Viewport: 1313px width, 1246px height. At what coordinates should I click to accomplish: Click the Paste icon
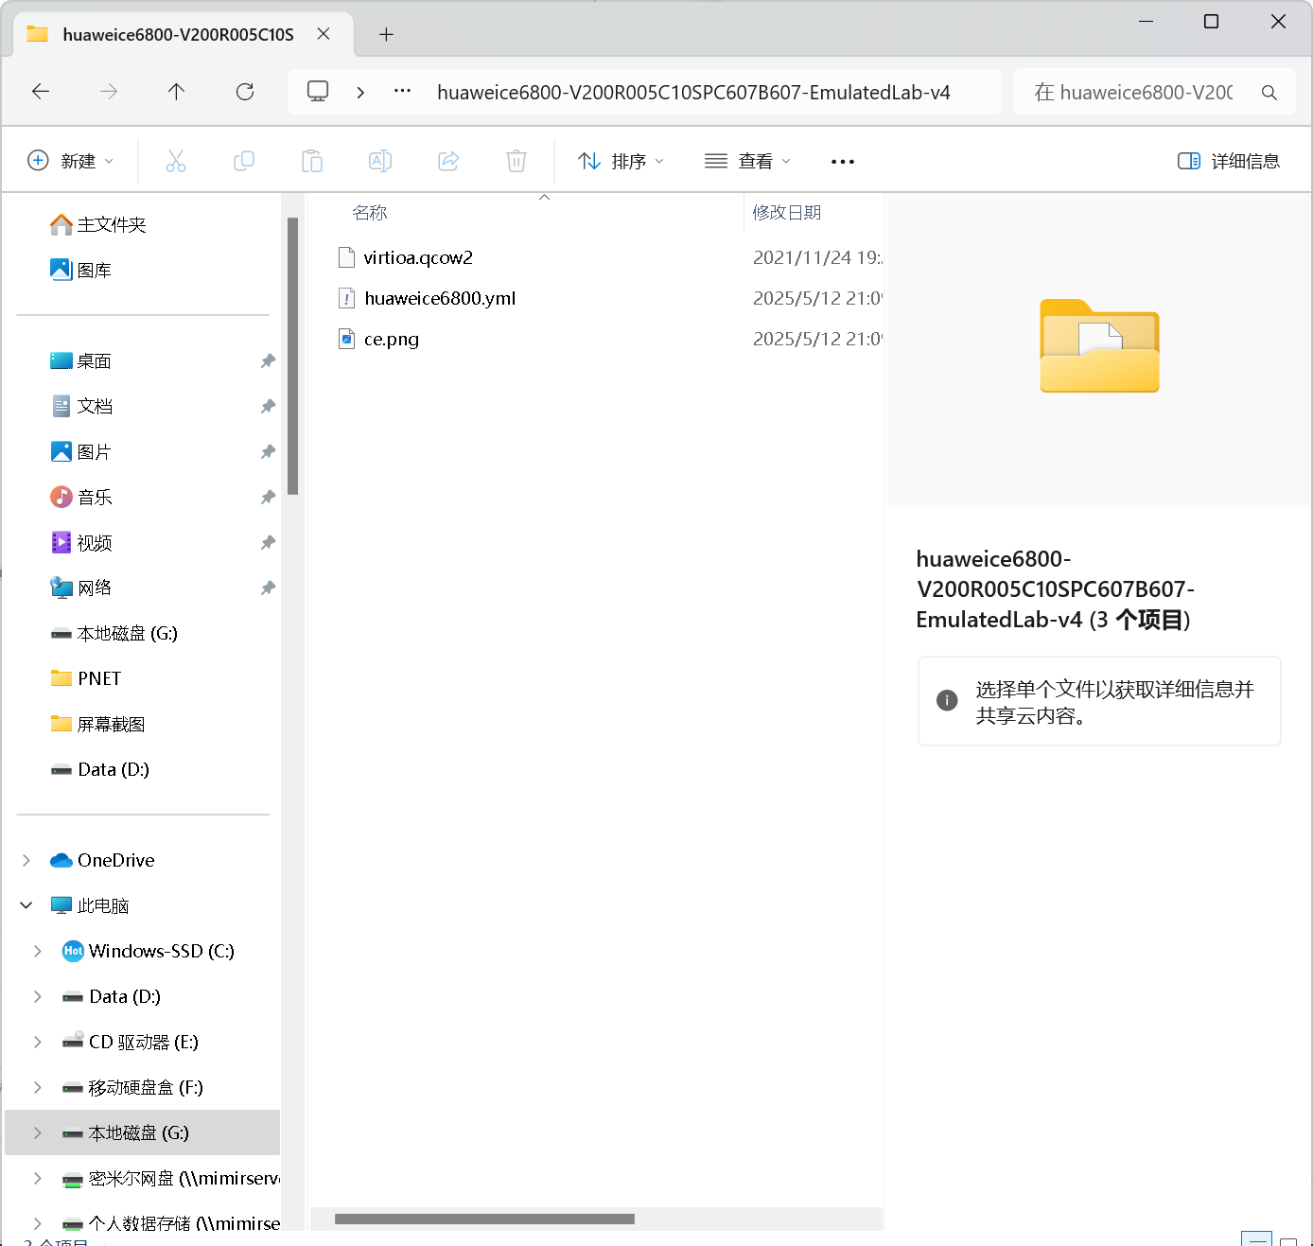tap(312, 160)
